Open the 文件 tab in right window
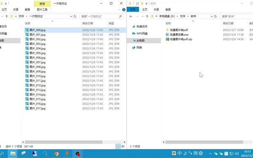 pos(133,10)
